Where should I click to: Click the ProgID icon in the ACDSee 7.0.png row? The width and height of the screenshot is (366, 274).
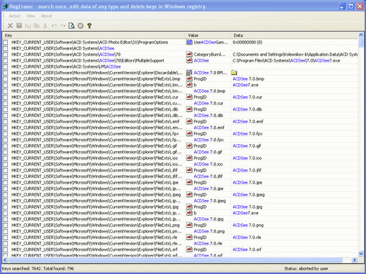[x=189, y=225]
